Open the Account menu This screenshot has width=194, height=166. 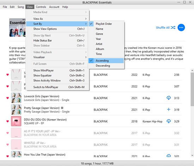[54, 7]
